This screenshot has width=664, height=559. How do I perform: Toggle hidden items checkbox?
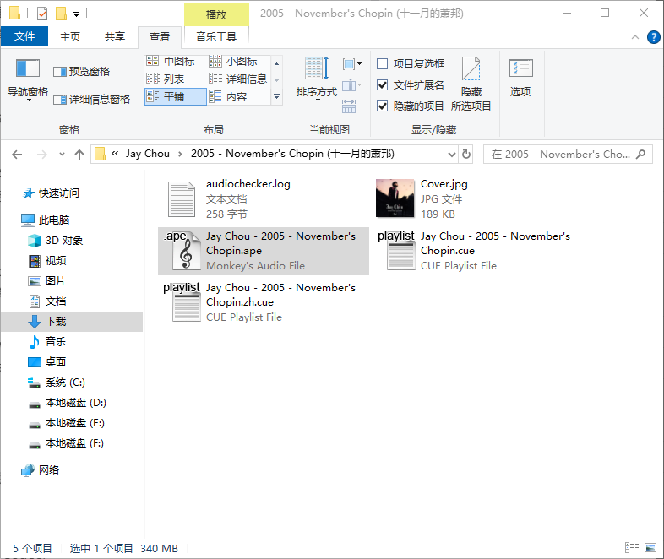382,106
